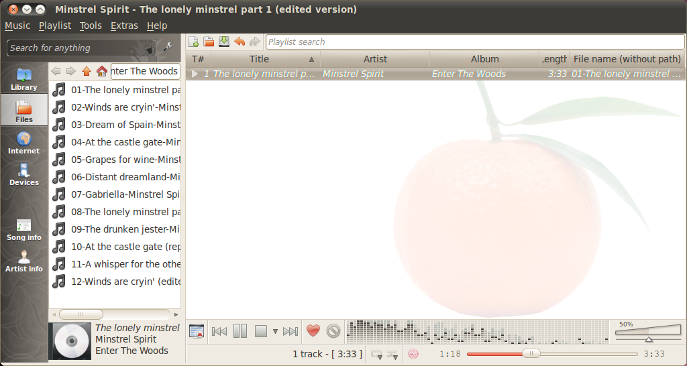The width and height of the screenshot is (687, 366).
Task: Open the repeat mode dropdown
Action: click(x=376, y=355)
